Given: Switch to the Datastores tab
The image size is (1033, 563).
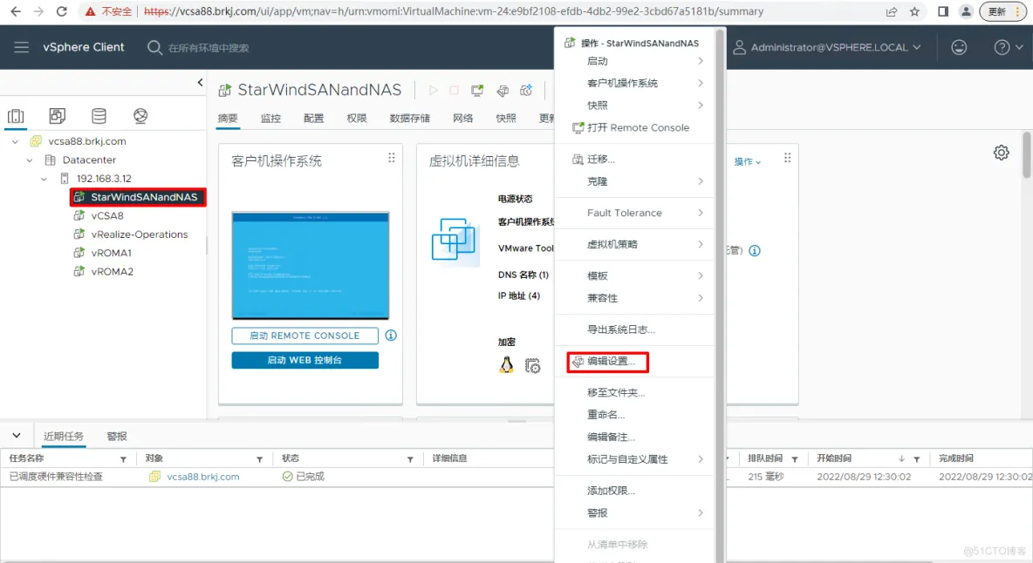Looking at the screenshot, I should pyautogui.click(x=410, y=119).
